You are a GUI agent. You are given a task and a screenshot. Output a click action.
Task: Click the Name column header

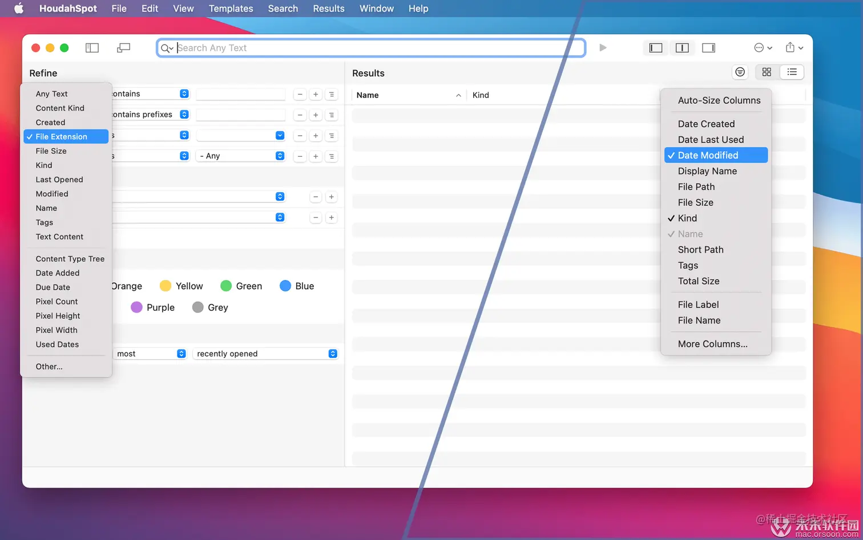368,95
